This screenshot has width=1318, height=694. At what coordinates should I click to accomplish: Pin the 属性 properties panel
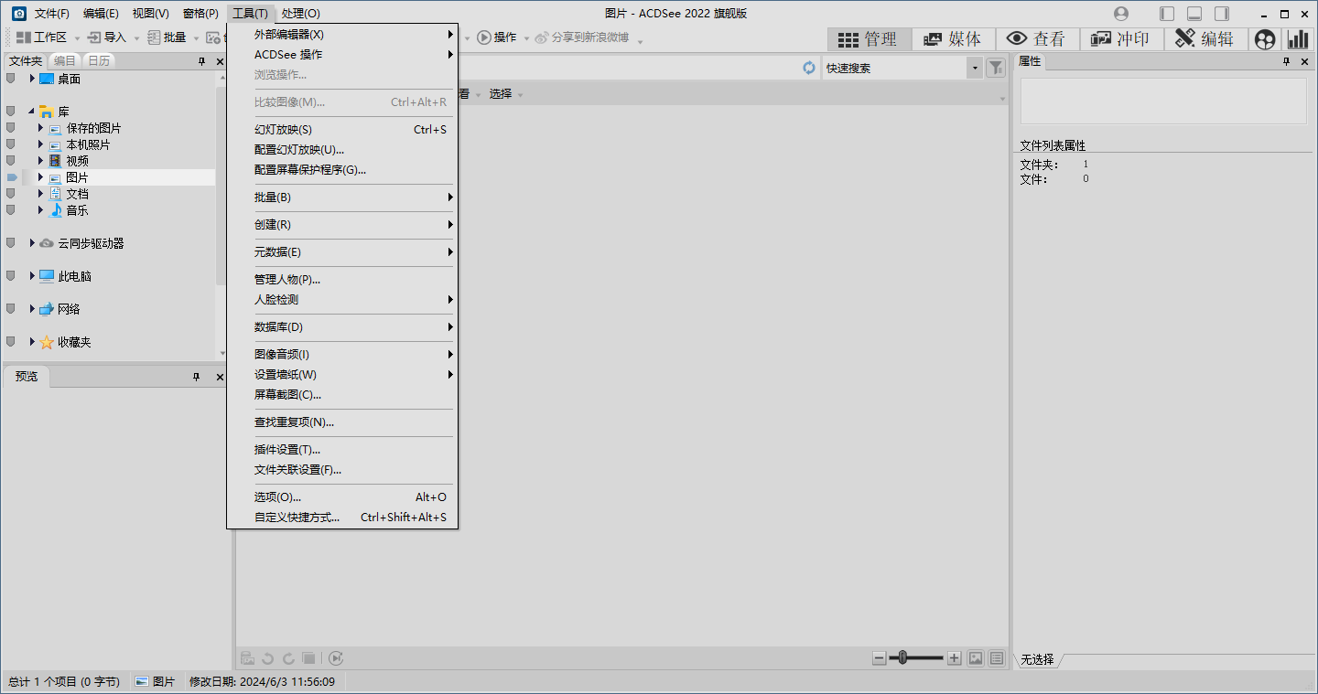[1285, 61]
